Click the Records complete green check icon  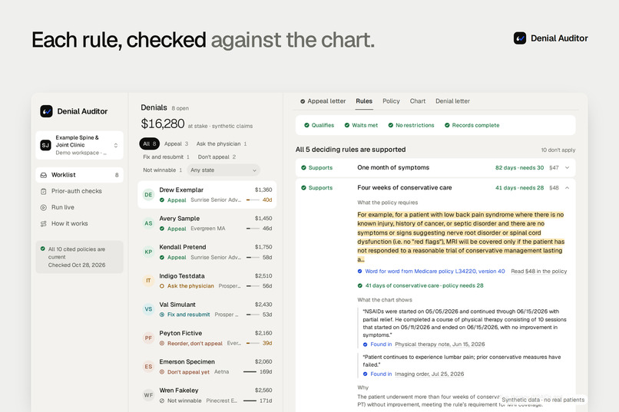pos(447,125)
